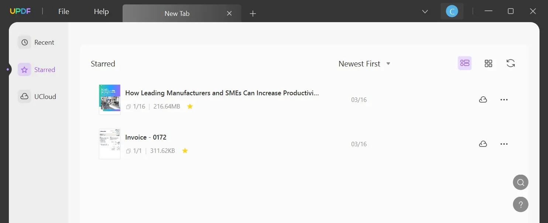Open the search button
The image size is (548, 223).
(x=520, y=182)
